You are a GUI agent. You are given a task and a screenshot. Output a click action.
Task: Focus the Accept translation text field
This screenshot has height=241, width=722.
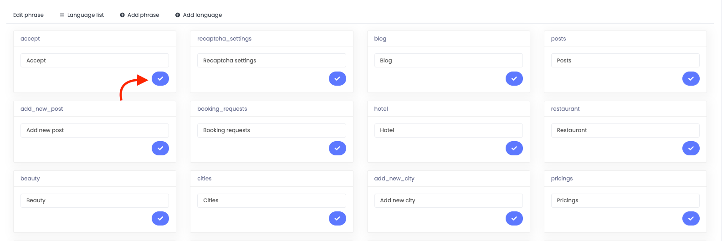pos(95,61)
